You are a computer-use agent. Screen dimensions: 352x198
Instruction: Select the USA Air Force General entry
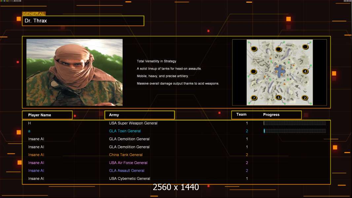point(128,163)
